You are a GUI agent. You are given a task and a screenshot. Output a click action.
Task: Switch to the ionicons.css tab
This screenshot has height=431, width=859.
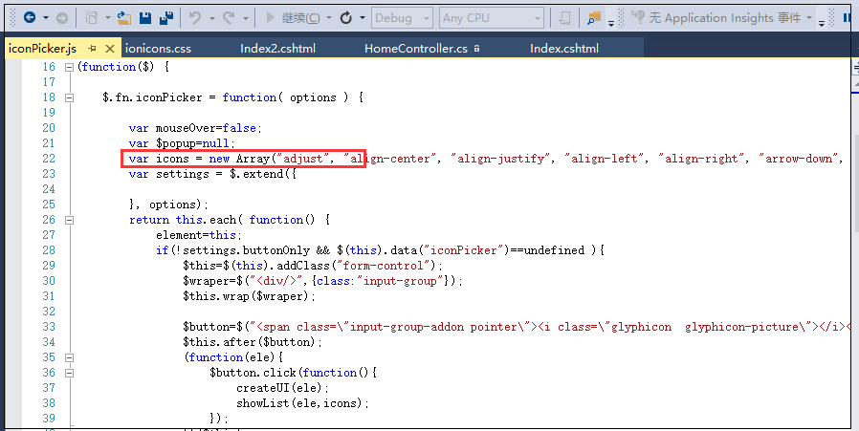[x=158, y=49]
